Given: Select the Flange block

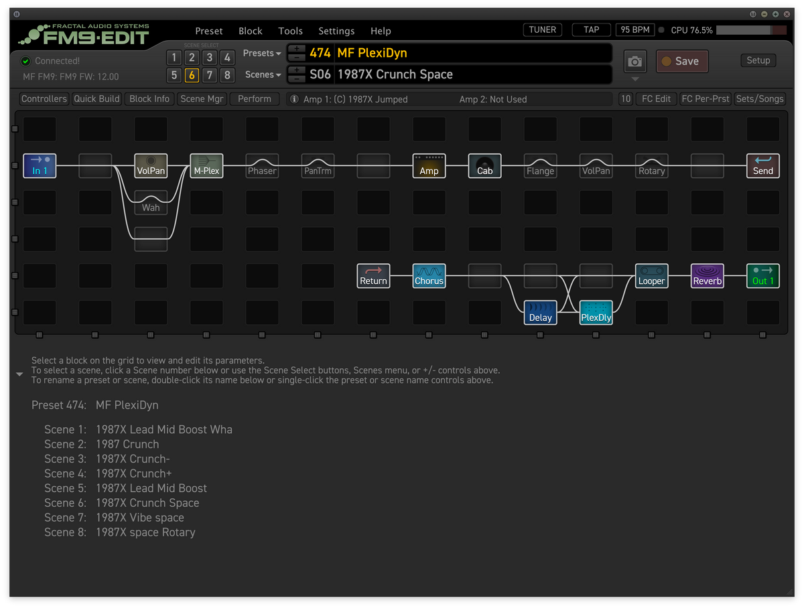Looking at the screenshot, I should click(540, 165).
